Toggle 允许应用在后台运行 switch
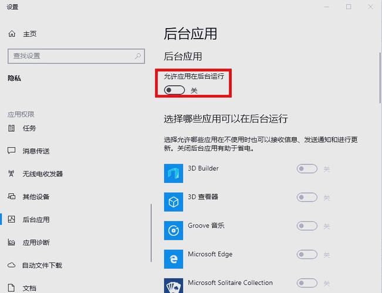The width and height of the screenshot is (382, 293). click(x=174, y=90)
